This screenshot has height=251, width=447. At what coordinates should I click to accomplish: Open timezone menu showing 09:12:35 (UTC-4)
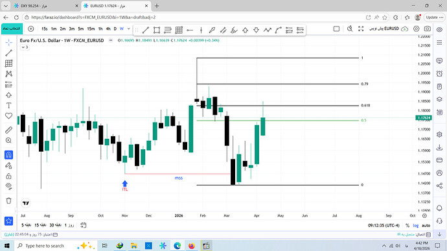[x=384, y=226]
